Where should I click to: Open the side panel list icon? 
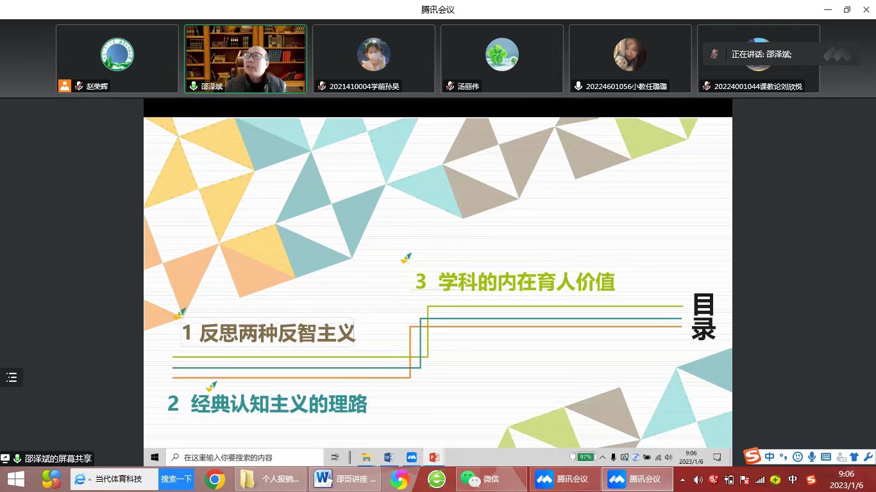point(12,377)
